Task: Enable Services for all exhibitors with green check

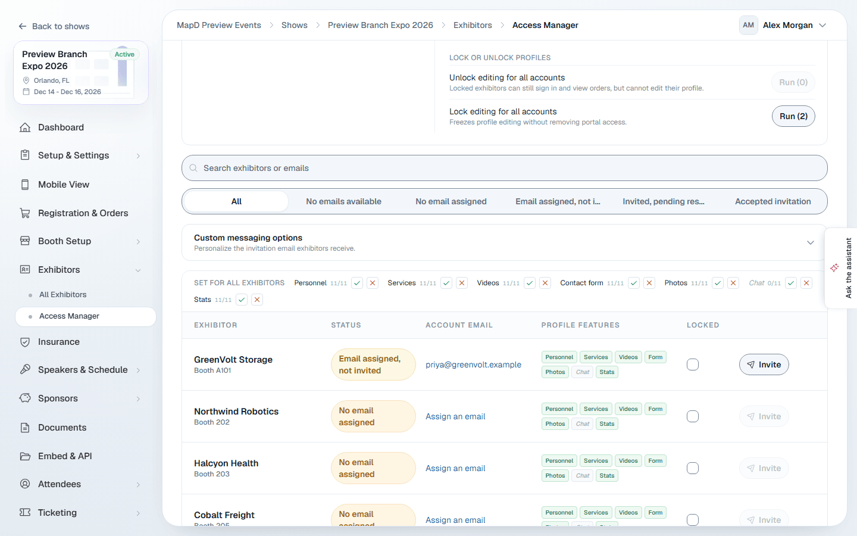Action: [x=446, y=283]
